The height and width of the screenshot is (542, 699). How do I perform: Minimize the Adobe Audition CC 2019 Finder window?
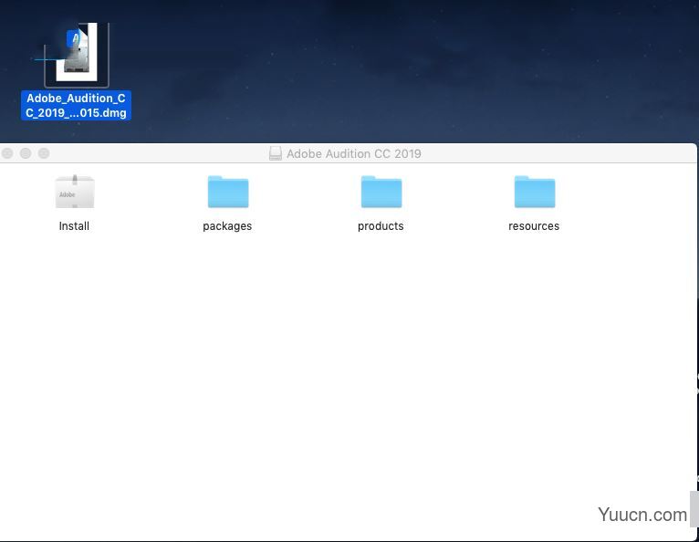click(x=26, y=153)
